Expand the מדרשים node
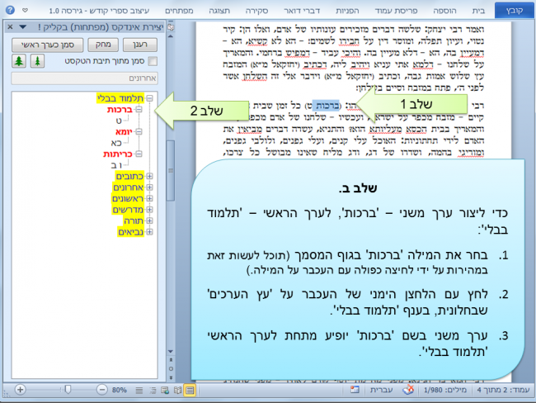This screenshot has width=536, height=403. [x=150, y=210]
